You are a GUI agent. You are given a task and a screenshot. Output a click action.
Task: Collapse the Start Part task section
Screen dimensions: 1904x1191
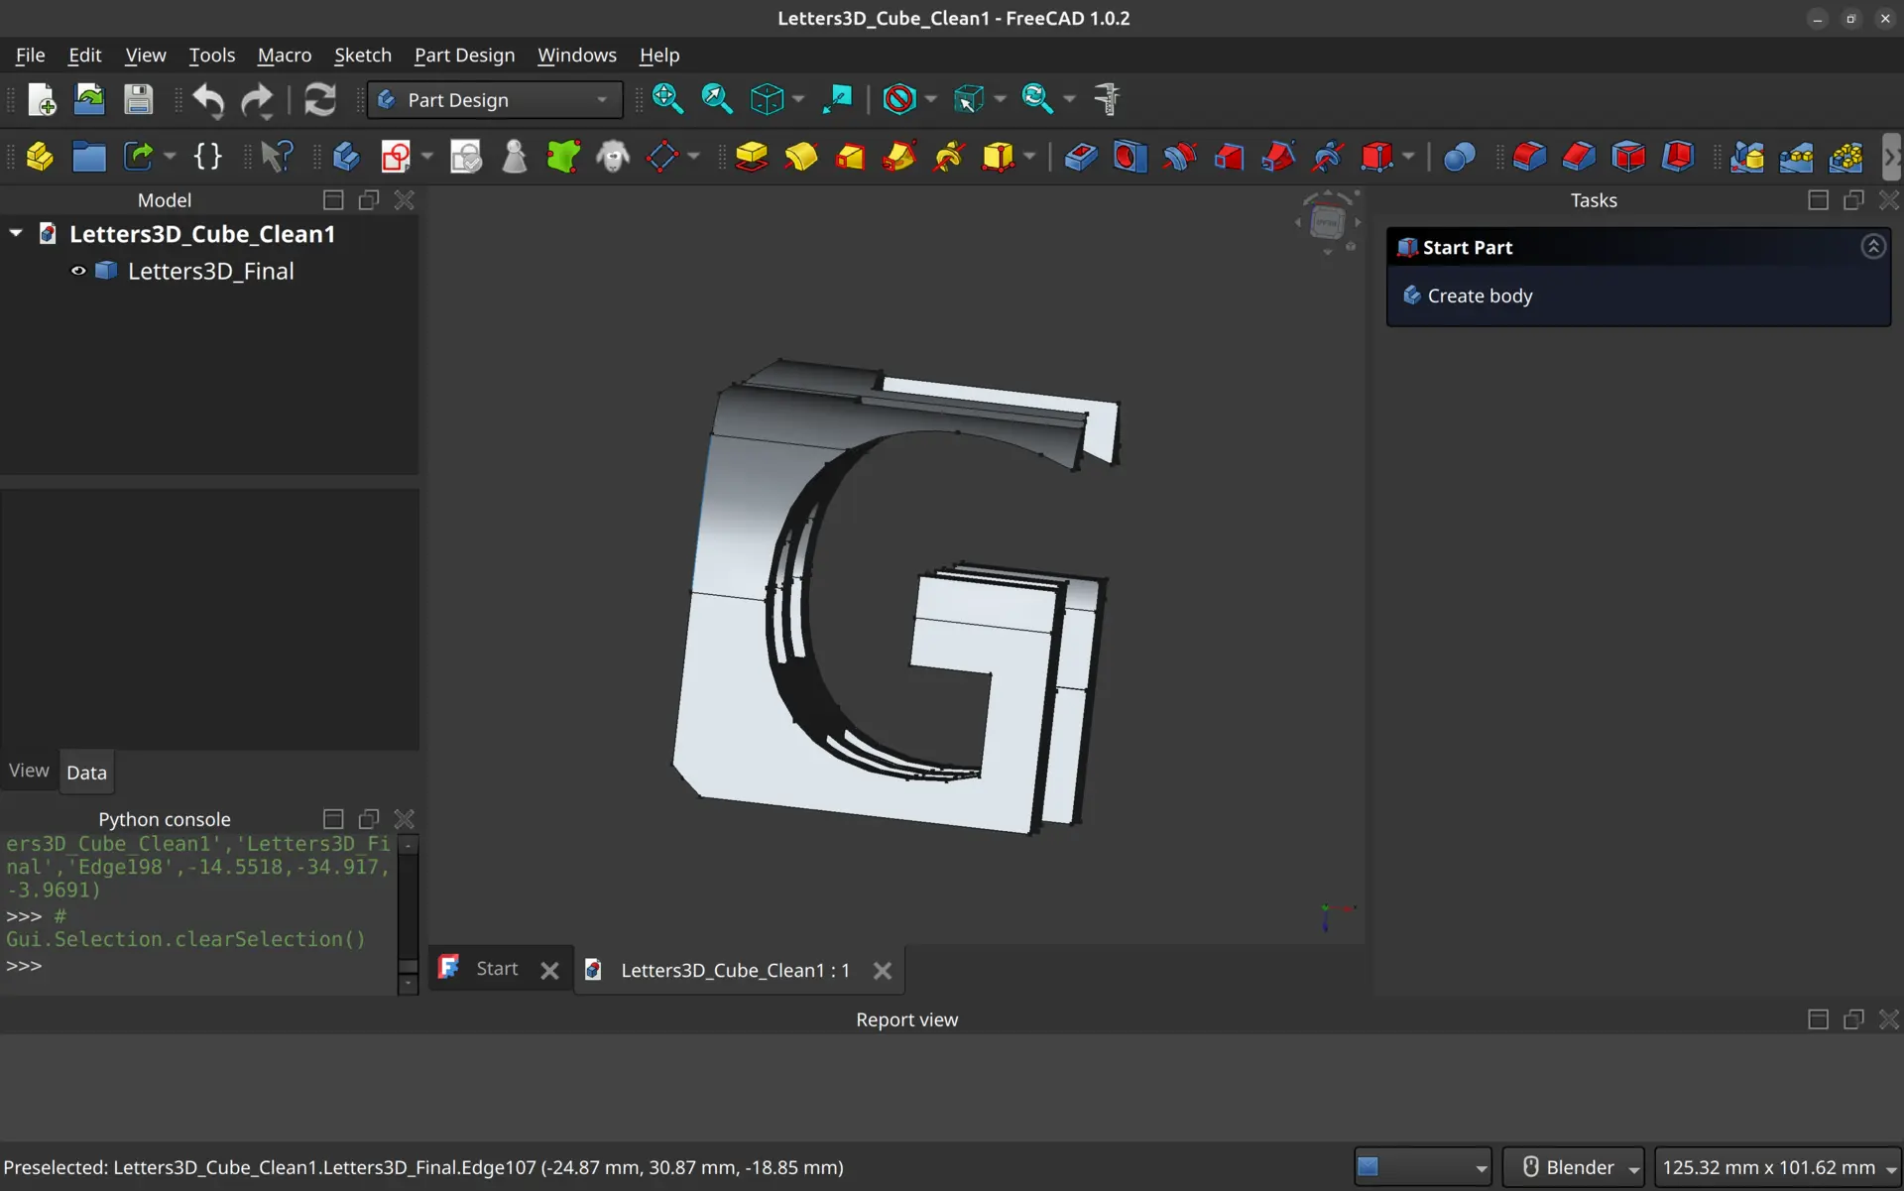pyautogui.click(x=1872, y=247)
